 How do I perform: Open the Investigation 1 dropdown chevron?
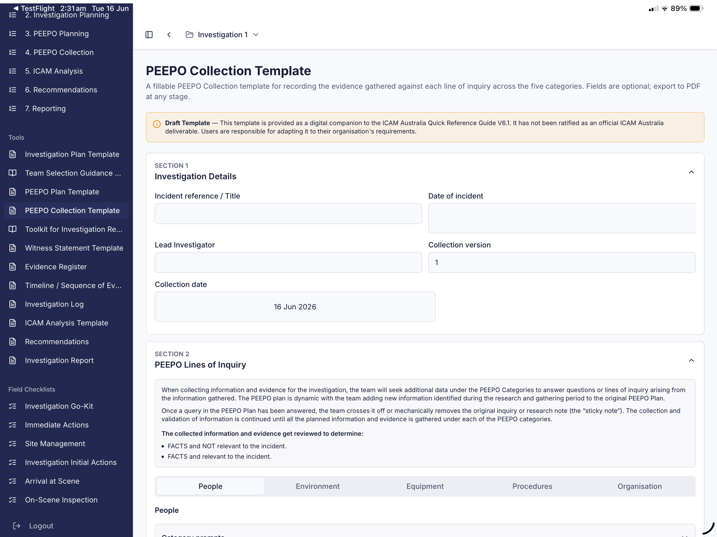point(256,35)
